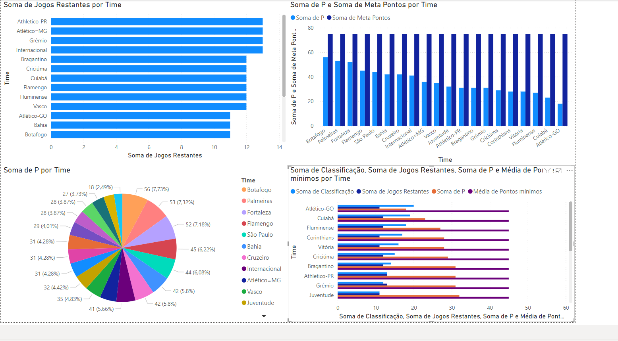The width and height of the screenshot is (618, 341).
Task: Enter focus mode for the clustered bar visual
Action: (x=558, y=170)
